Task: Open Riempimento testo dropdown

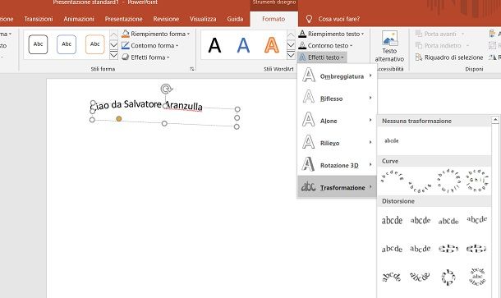Action: coord(331,34)
